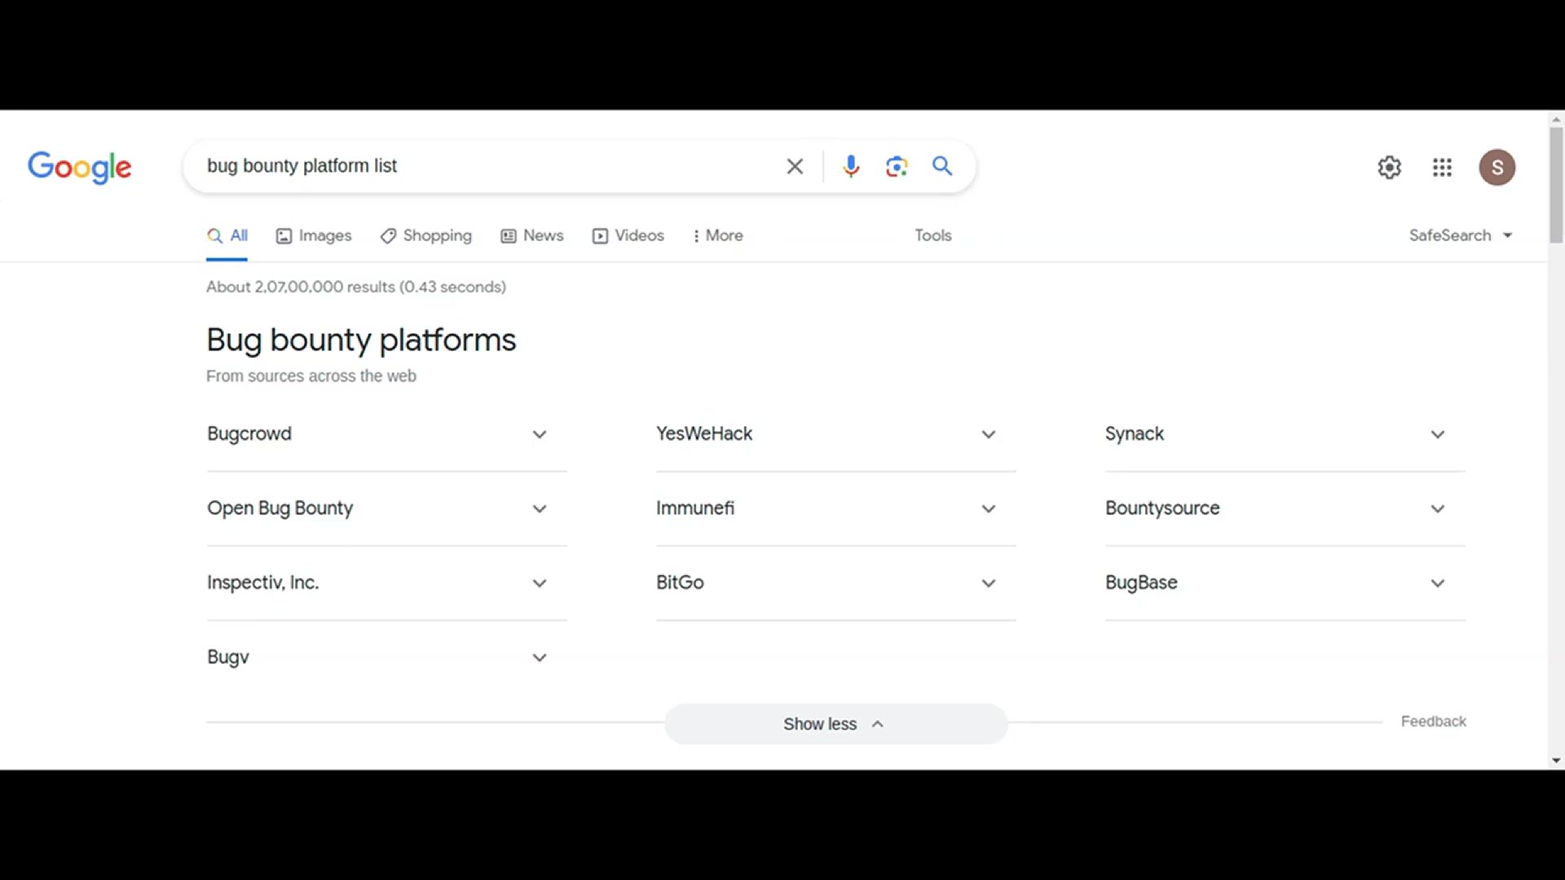1565x880 pixels.
Task: Switch to the News tab
Action: (x=532, y=235)
